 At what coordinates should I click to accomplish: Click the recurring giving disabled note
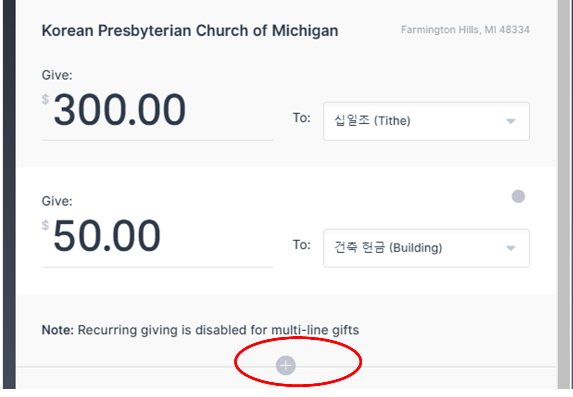200,330
